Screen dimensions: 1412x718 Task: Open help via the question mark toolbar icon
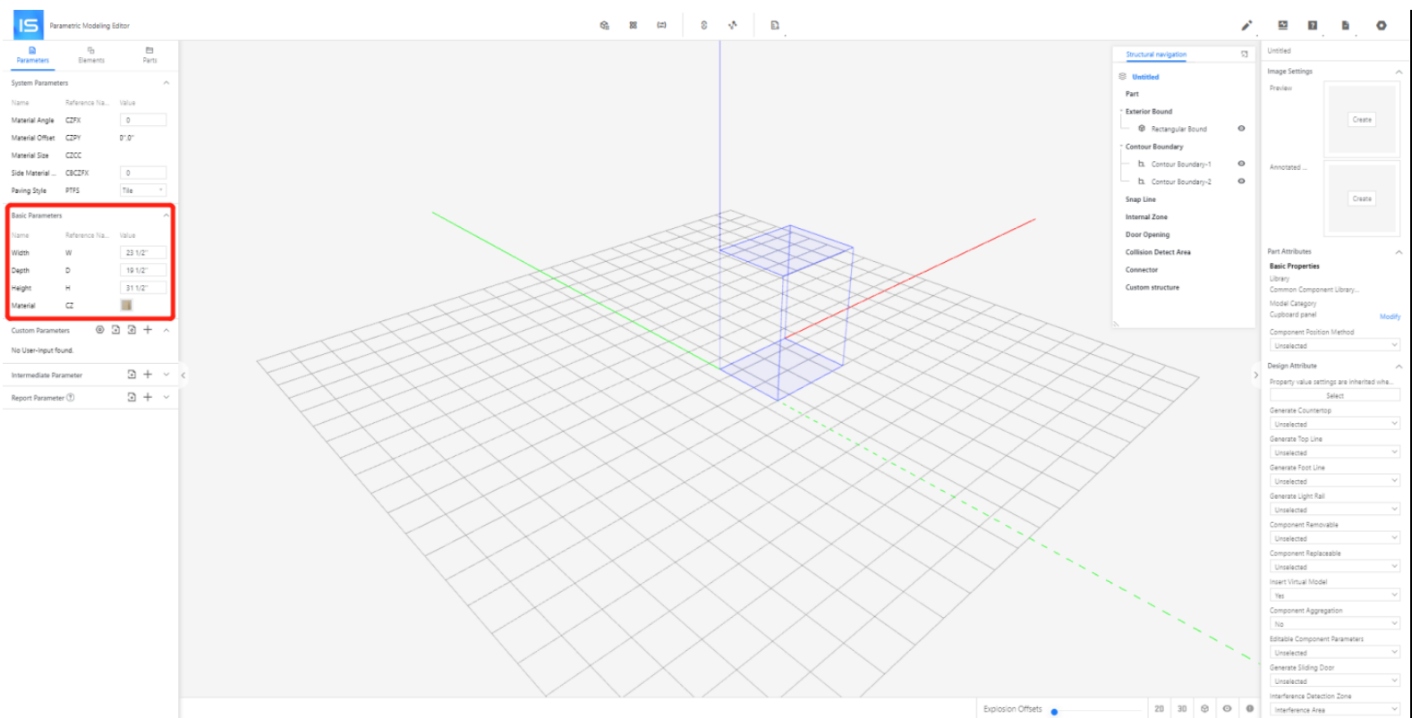(1312, 26)
